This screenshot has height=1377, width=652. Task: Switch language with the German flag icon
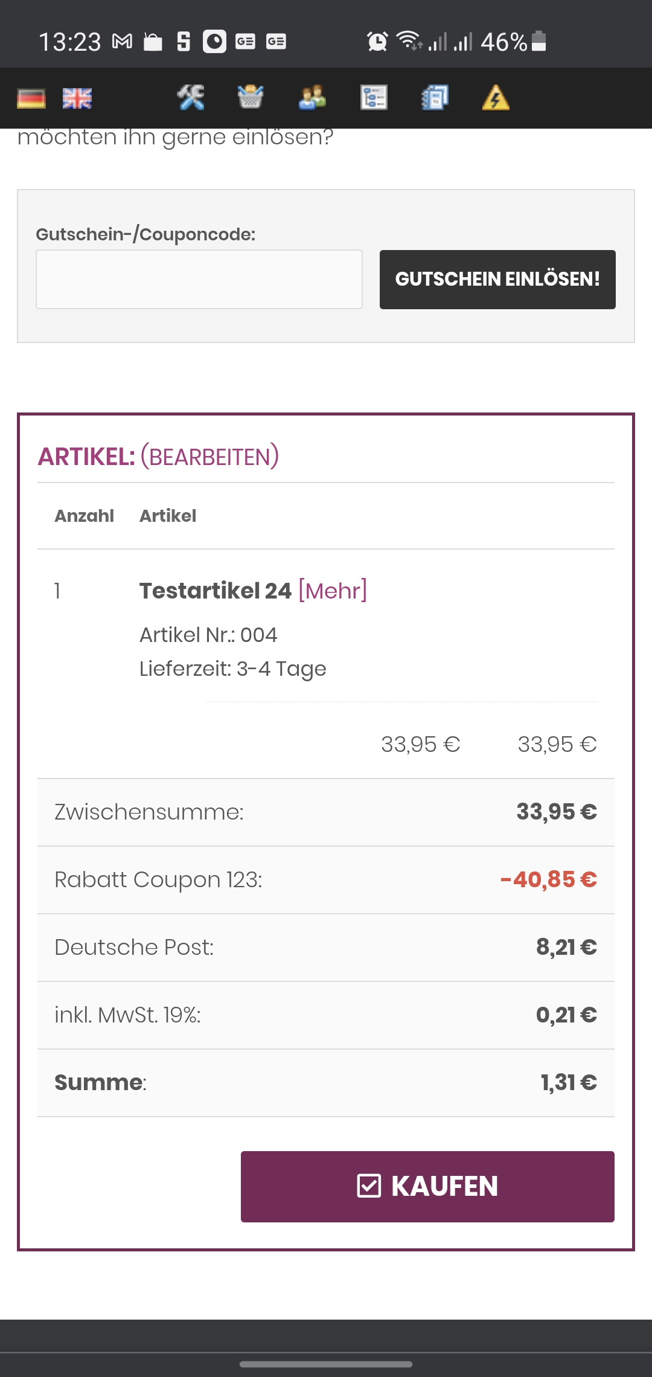pyautogui.click(x=31, y=98)
